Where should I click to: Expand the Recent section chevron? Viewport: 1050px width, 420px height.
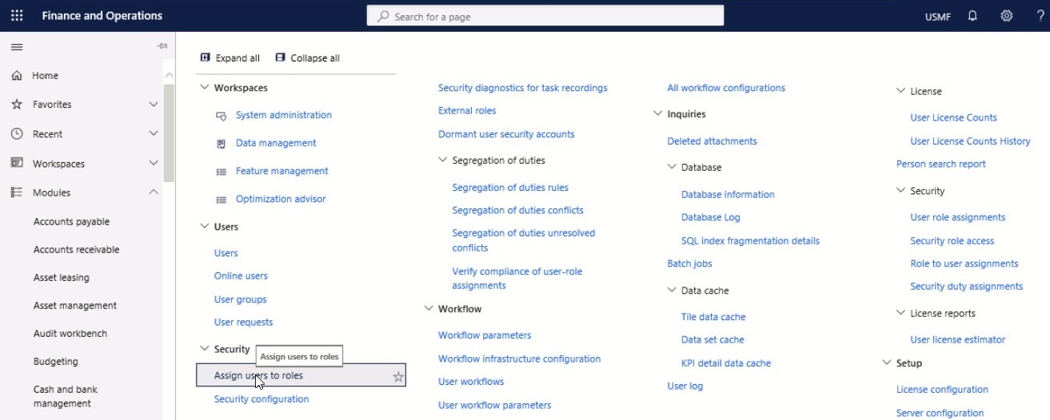click(x=154, y=134)
